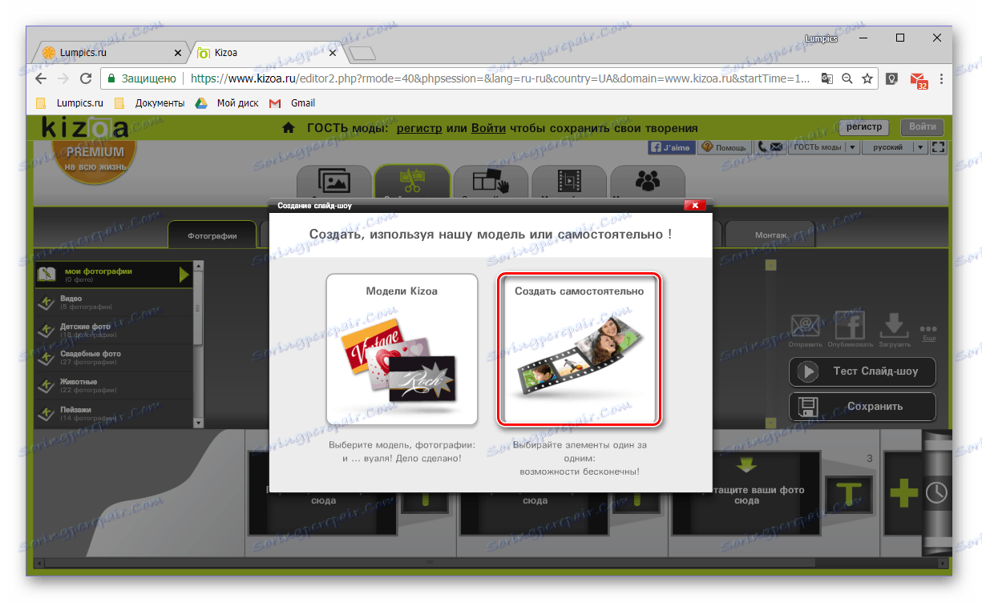Viewport: 982px width, 602px height.
Task: Click the 'перетащите ваши фото сюда' slot 3
Action: click(746, 492)
